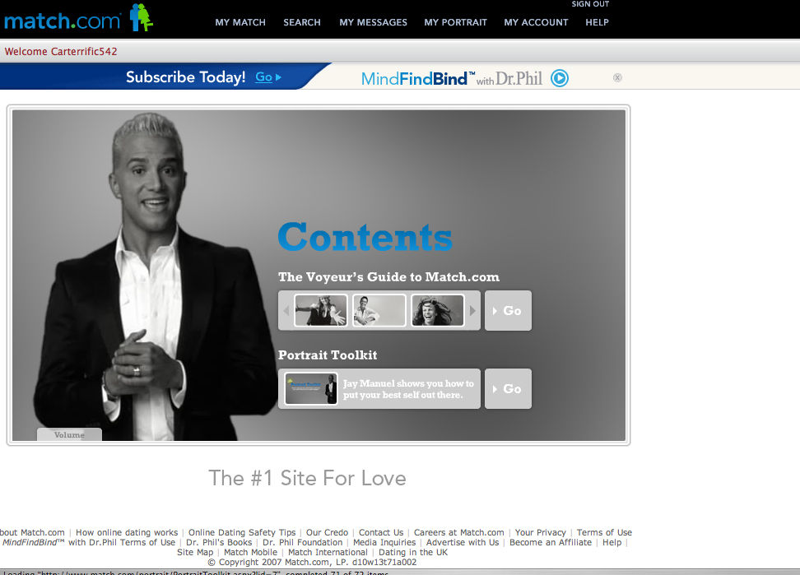This screenshot has height=575, width=800.
Task: Open the SEARCH menu item
Action: (302, 22)
